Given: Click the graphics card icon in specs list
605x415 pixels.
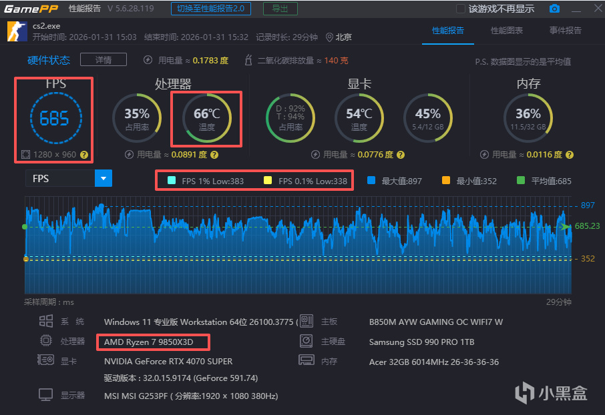Looking at the screenshot, I should point(45,360).
